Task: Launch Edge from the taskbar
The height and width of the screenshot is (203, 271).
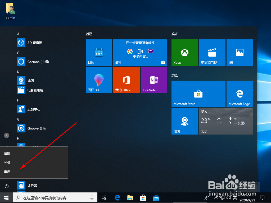Action: (x=117, y=198)
